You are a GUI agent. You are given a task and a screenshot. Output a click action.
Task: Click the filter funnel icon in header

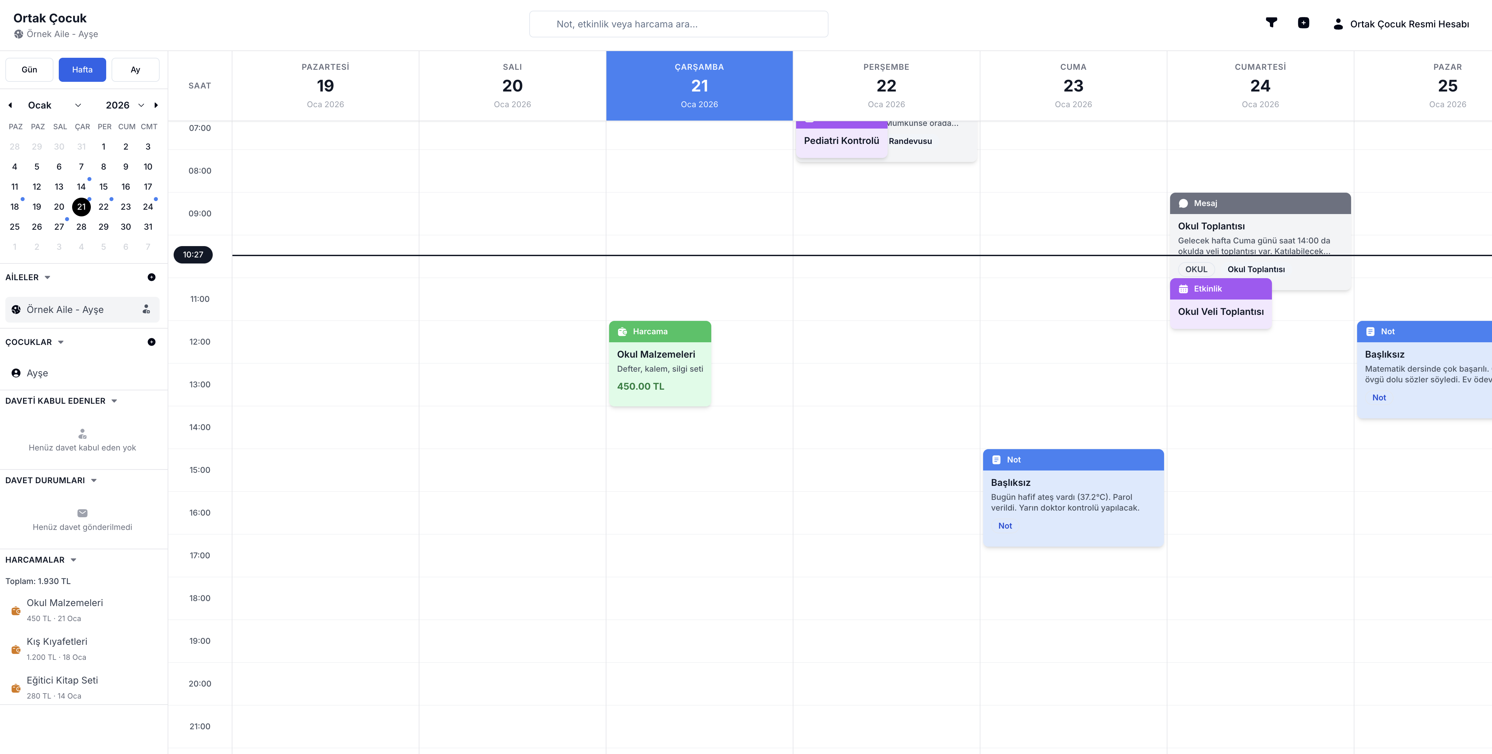click(x=1271, y=23)
